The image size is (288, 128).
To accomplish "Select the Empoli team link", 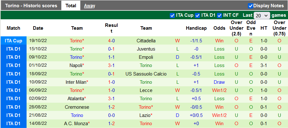I will click(146, 57).
